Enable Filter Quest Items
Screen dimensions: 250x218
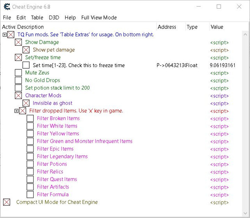pos(30,179)
